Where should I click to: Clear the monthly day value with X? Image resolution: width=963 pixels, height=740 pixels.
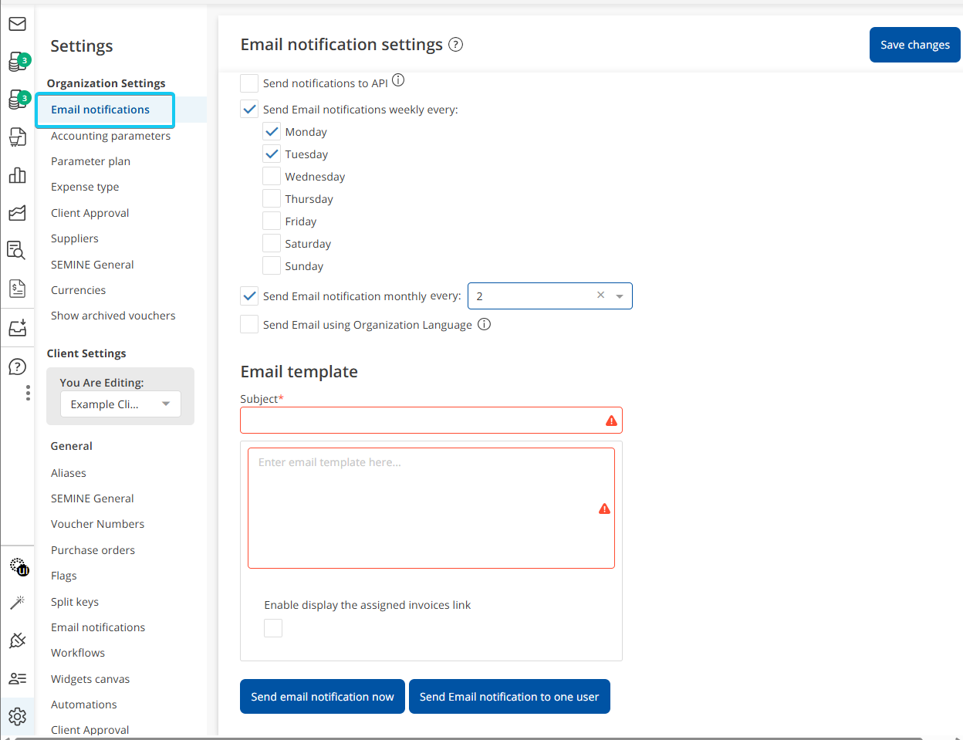(x=600, y=296)
